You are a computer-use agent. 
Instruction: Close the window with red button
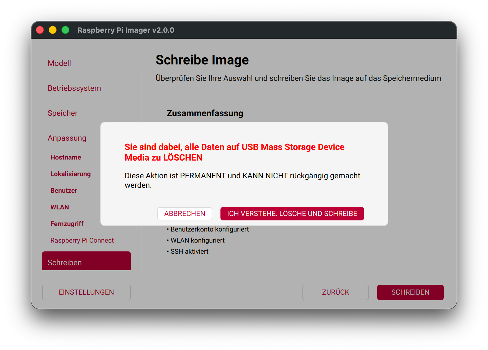pyautogui.click(x=40, y=30)
